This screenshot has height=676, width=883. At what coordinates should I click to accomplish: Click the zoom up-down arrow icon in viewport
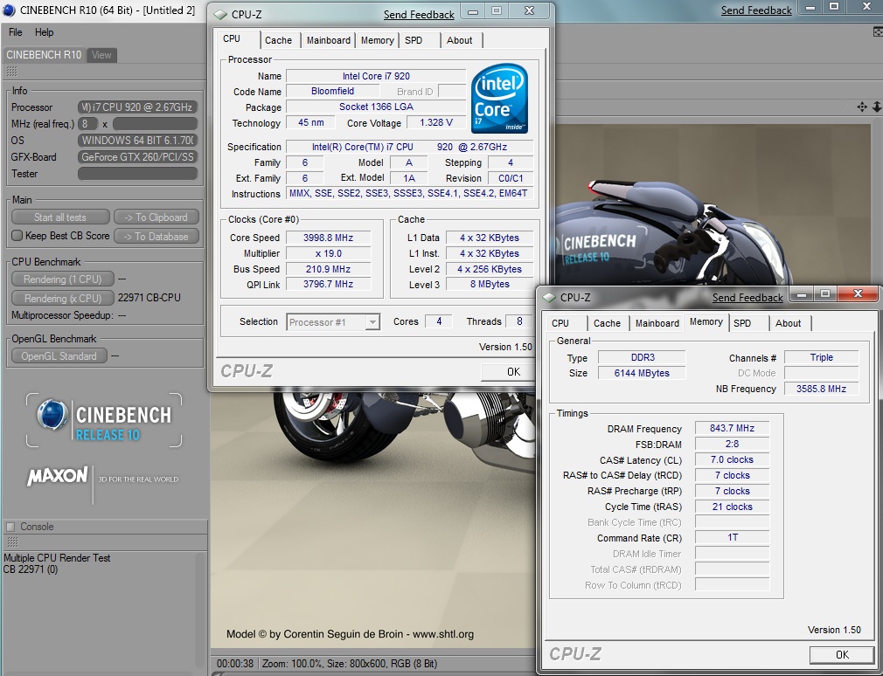point(877,107)
